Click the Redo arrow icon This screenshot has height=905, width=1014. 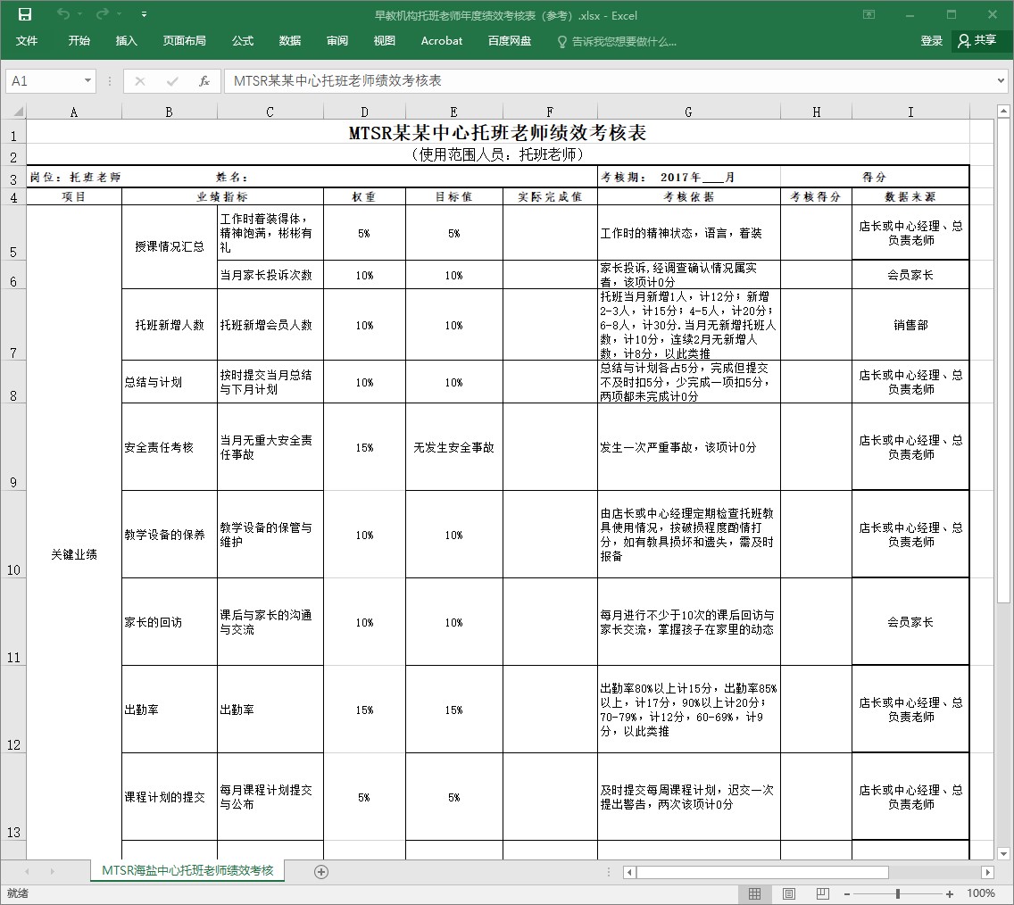[x=103, y=14]
